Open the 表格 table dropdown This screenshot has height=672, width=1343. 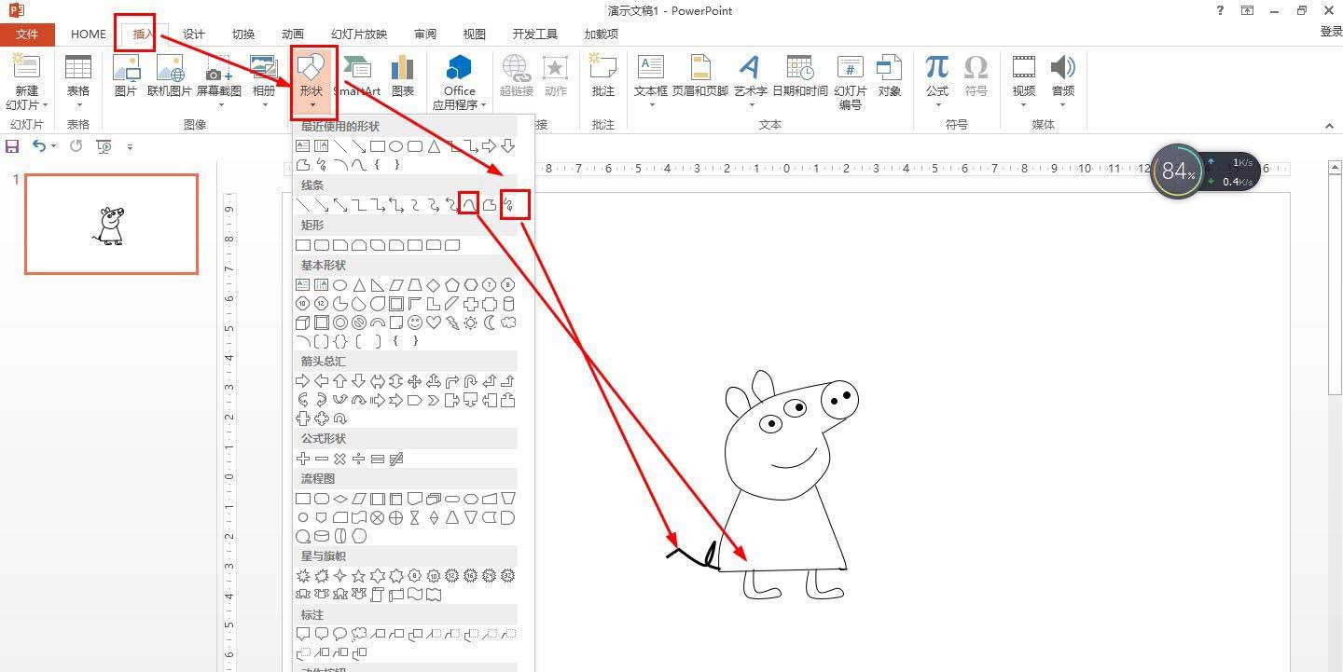point(78,82)
